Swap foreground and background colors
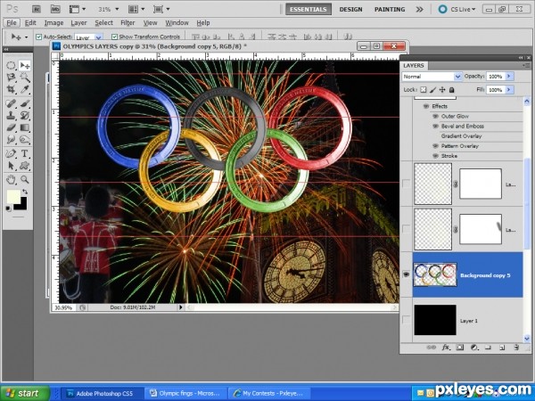 pyautogui.click(x=25, y=192)
